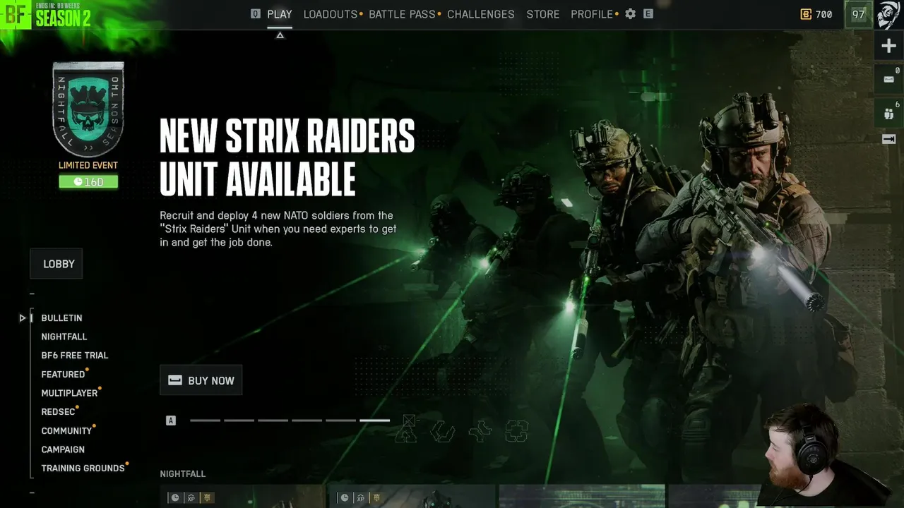
Task: Select BULLETIN in the side menu
Action: point(61,318)
